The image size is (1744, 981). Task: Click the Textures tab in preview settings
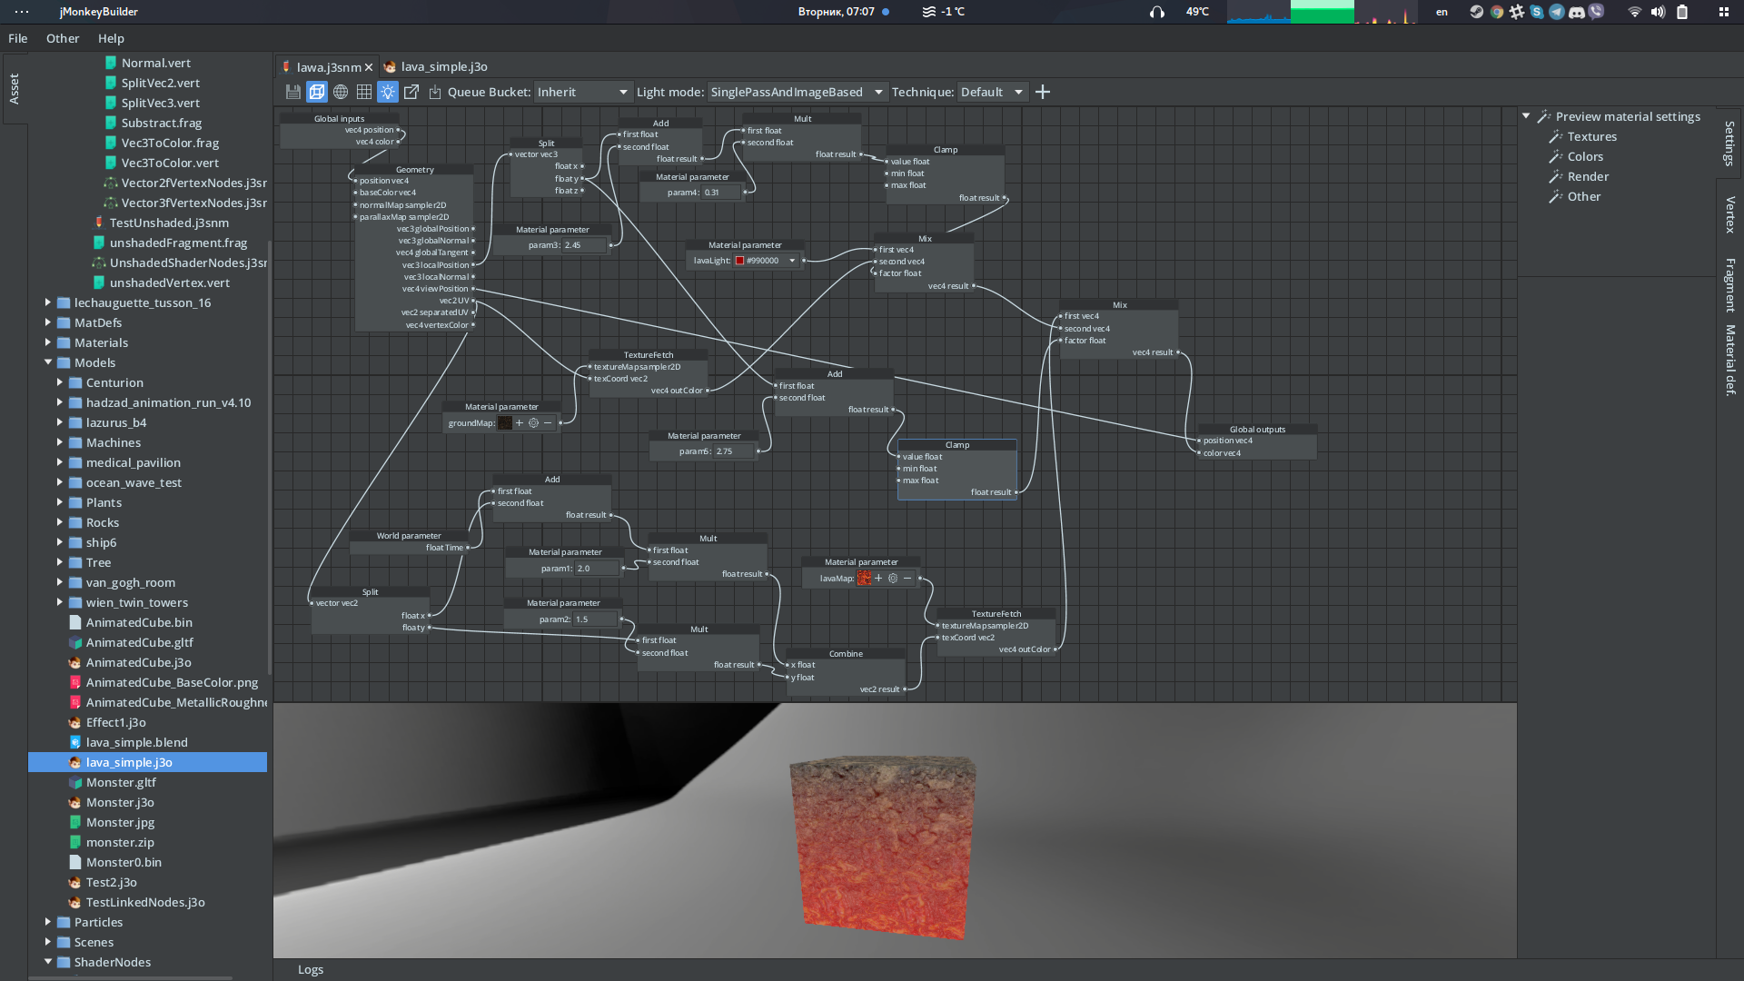click(x=1590, y=135)
